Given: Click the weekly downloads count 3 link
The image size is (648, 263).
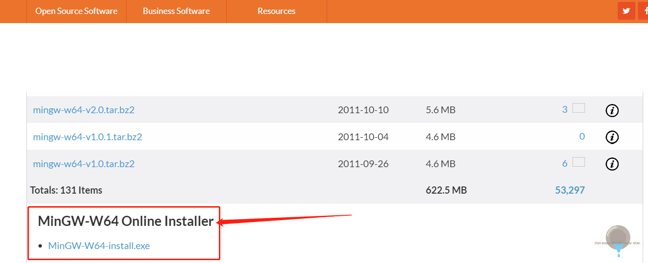Looking at the screenshot, I should pyautogui.click(x=565, y=110).
